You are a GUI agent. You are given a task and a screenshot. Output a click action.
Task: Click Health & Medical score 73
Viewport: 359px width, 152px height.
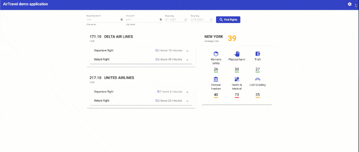click(237, 95)
